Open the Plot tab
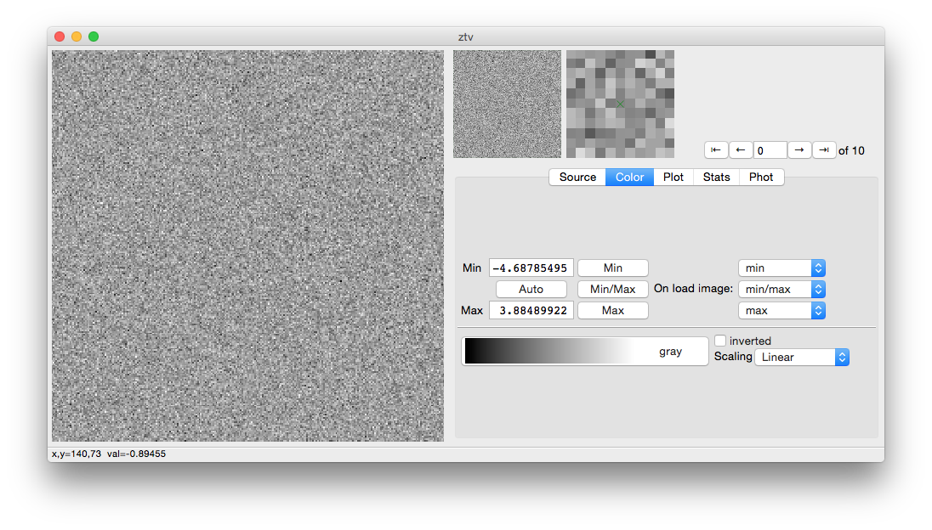 [x=673, y=177]
